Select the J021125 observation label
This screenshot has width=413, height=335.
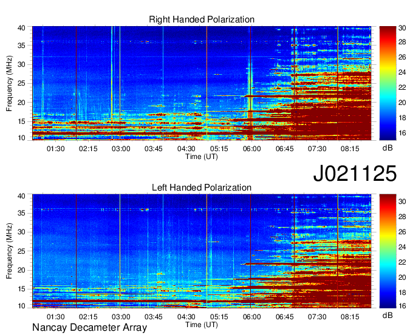coord(355,173)
